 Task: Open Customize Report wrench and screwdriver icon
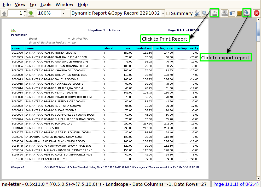[198, 13]
